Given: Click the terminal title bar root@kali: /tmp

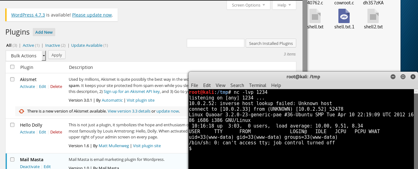Looking at the screenshot, I should 303,77.
